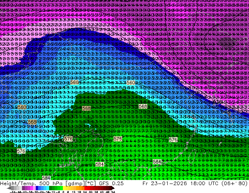The width and height of the screenshot is (249, 193).
Task: Click the '500 hPa' level label
Action: click(51, 183)
